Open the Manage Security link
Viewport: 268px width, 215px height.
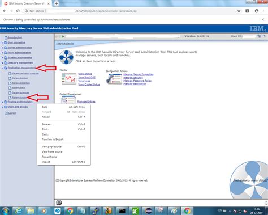pyautogui.click(x=133, y=78)
